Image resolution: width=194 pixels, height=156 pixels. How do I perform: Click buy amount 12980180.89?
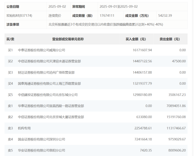point(142,95)
